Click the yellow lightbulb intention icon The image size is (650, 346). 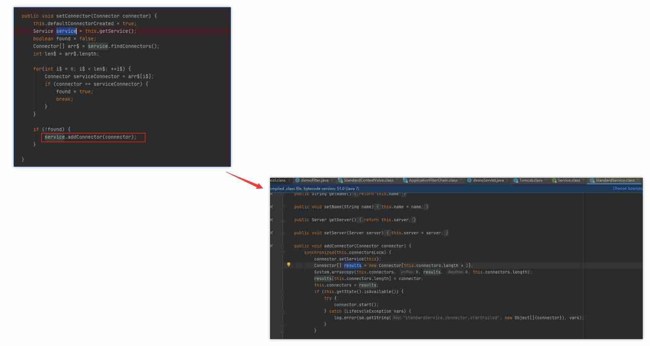coord(289,265)
